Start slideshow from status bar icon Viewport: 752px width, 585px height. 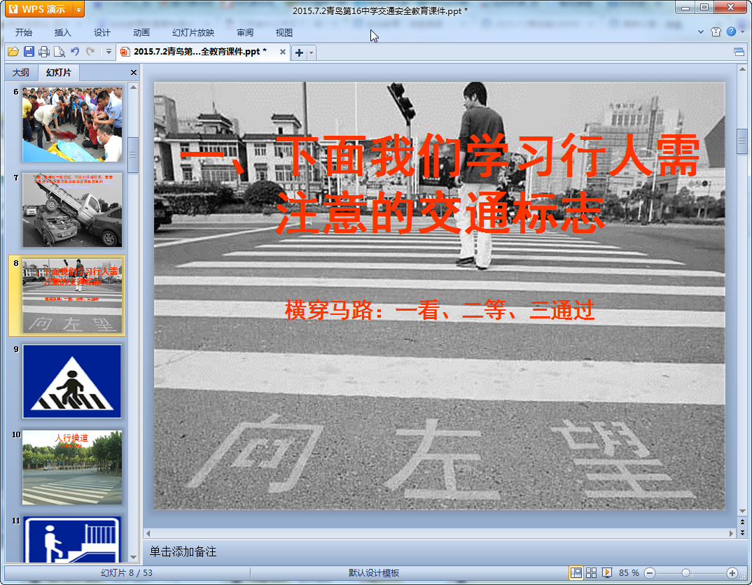607,572
